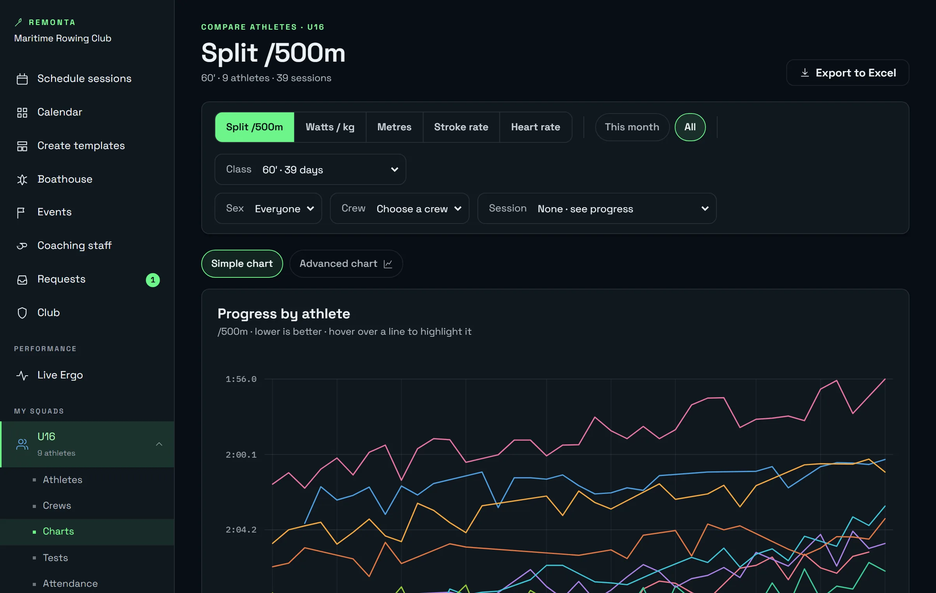Open the Class 60' · 39 days dropdown
This screenshot has height=593, width=936.
(x=310, y=169)
